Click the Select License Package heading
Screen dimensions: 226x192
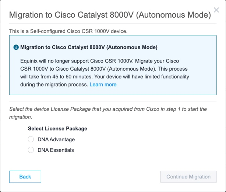pos(57,128)
